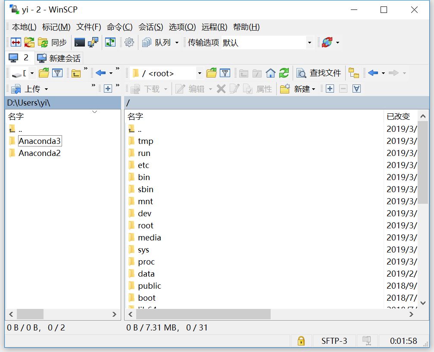This screenshot has height=352, width=434.
Task: Open the 本地(L) menu
Action: click(24, 27)
